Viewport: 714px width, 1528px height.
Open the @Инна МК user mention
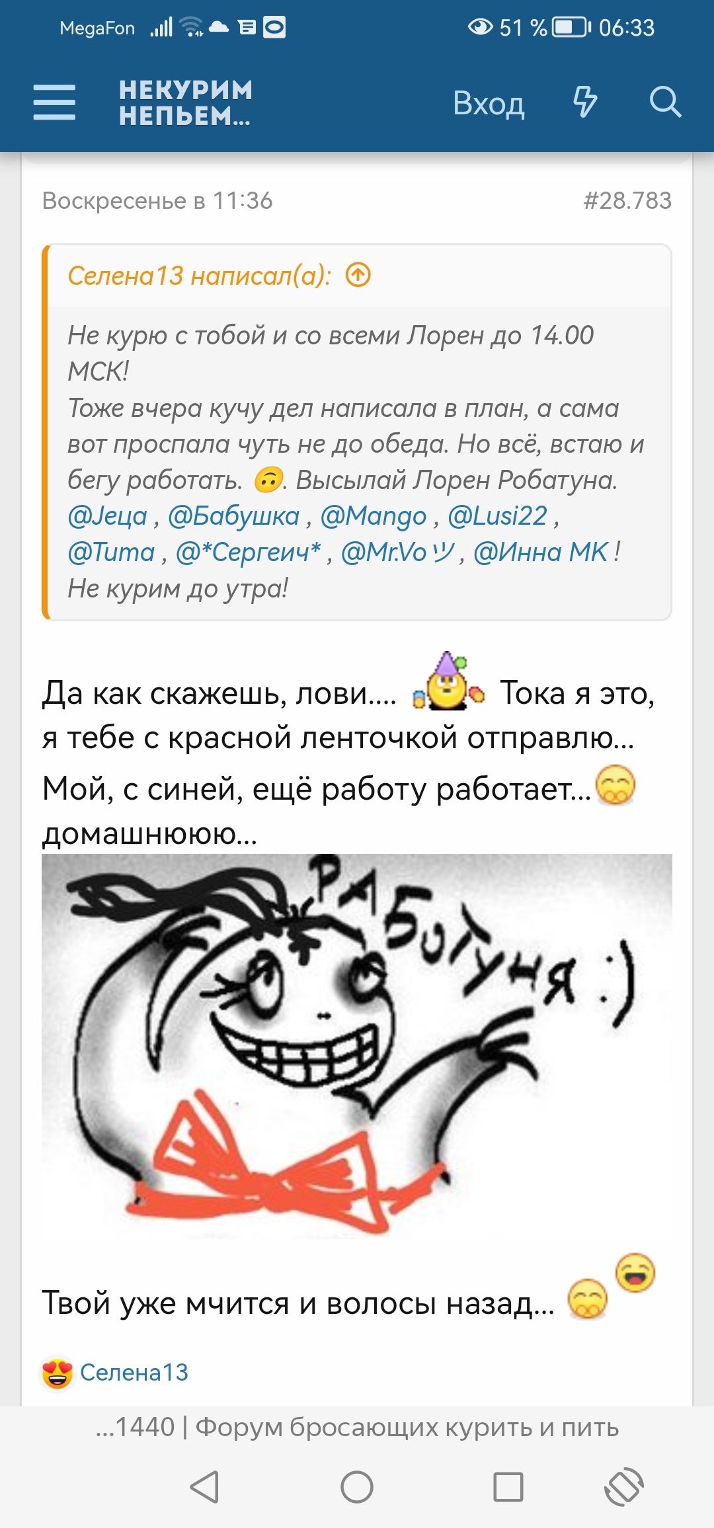click(541, 552)
